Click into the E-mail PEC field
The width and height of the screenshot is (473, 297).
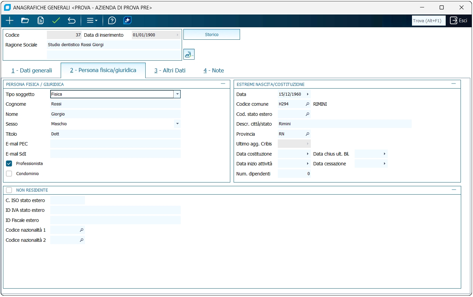(115, 144)
